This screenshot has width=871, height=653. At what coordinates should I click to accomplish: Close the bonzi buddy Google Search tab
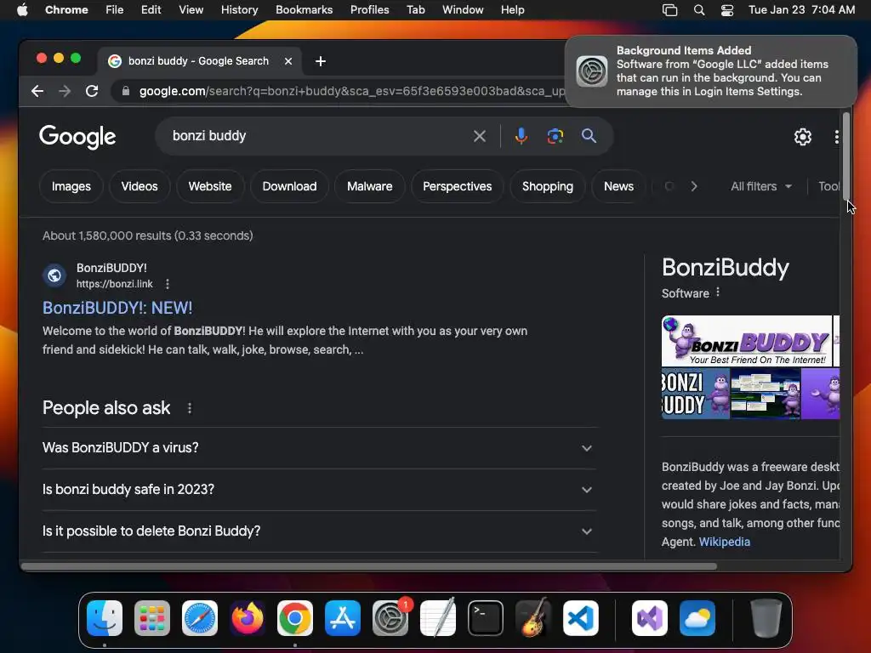click(x=288, y=61)
